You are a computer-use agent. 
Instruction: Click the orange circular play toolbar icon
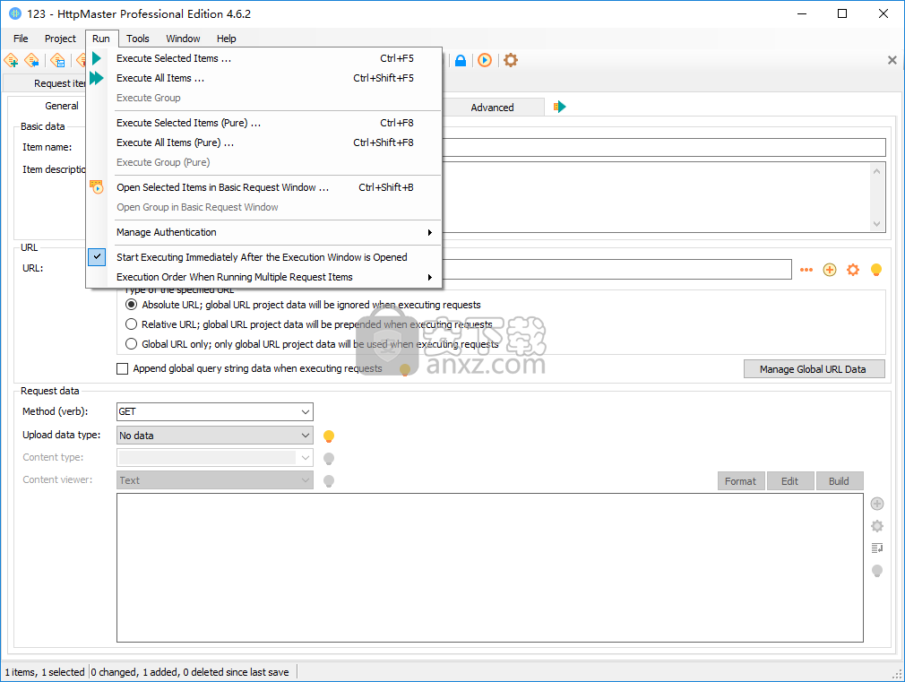[x=485, y=60]
